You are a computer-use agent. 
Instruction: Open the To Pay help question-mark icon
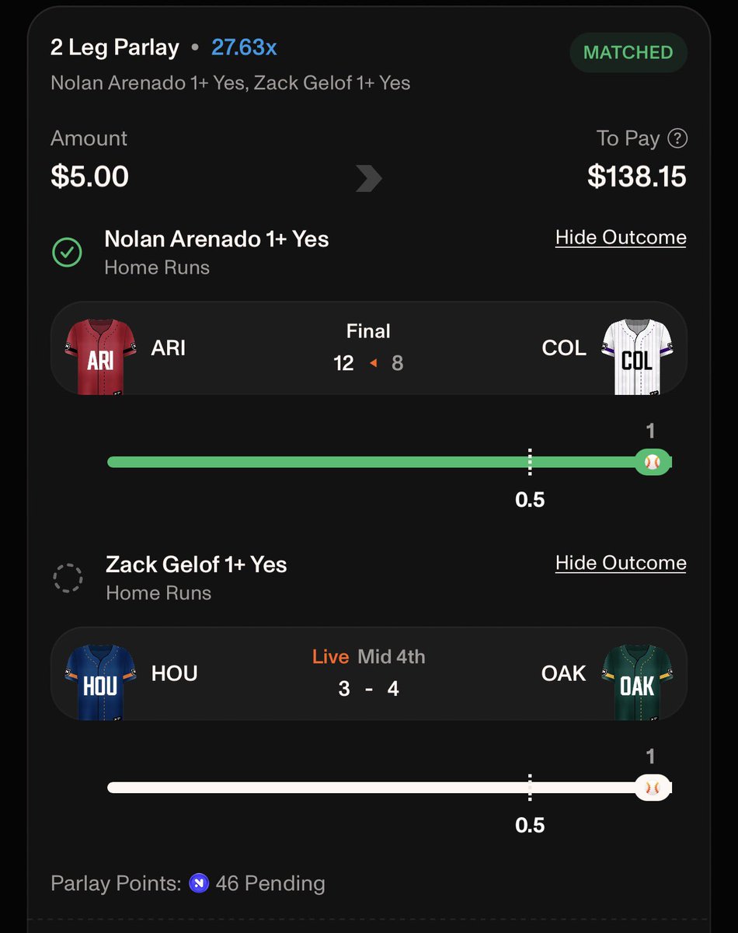pyautogui.click(x=677, y=138)
